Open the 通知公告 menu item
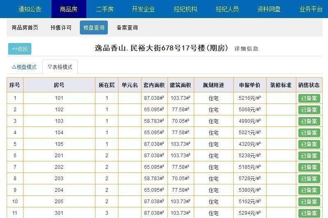The width and height of the screenshot is (328, 218). tap(30, 9)
